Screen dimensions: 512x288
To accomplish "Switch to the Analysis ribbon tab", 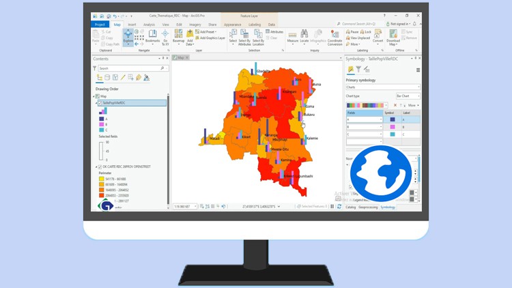I will [x=149, y=25].
